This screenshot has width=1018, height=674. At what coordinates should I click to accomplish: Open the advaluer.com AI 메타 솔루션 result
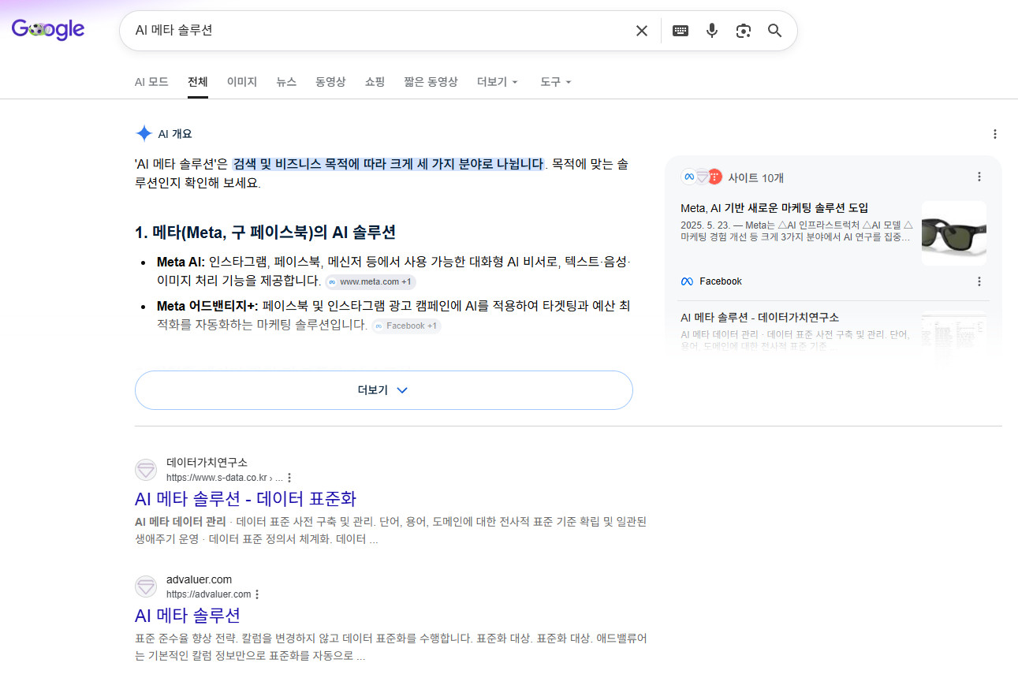point(188,615)
